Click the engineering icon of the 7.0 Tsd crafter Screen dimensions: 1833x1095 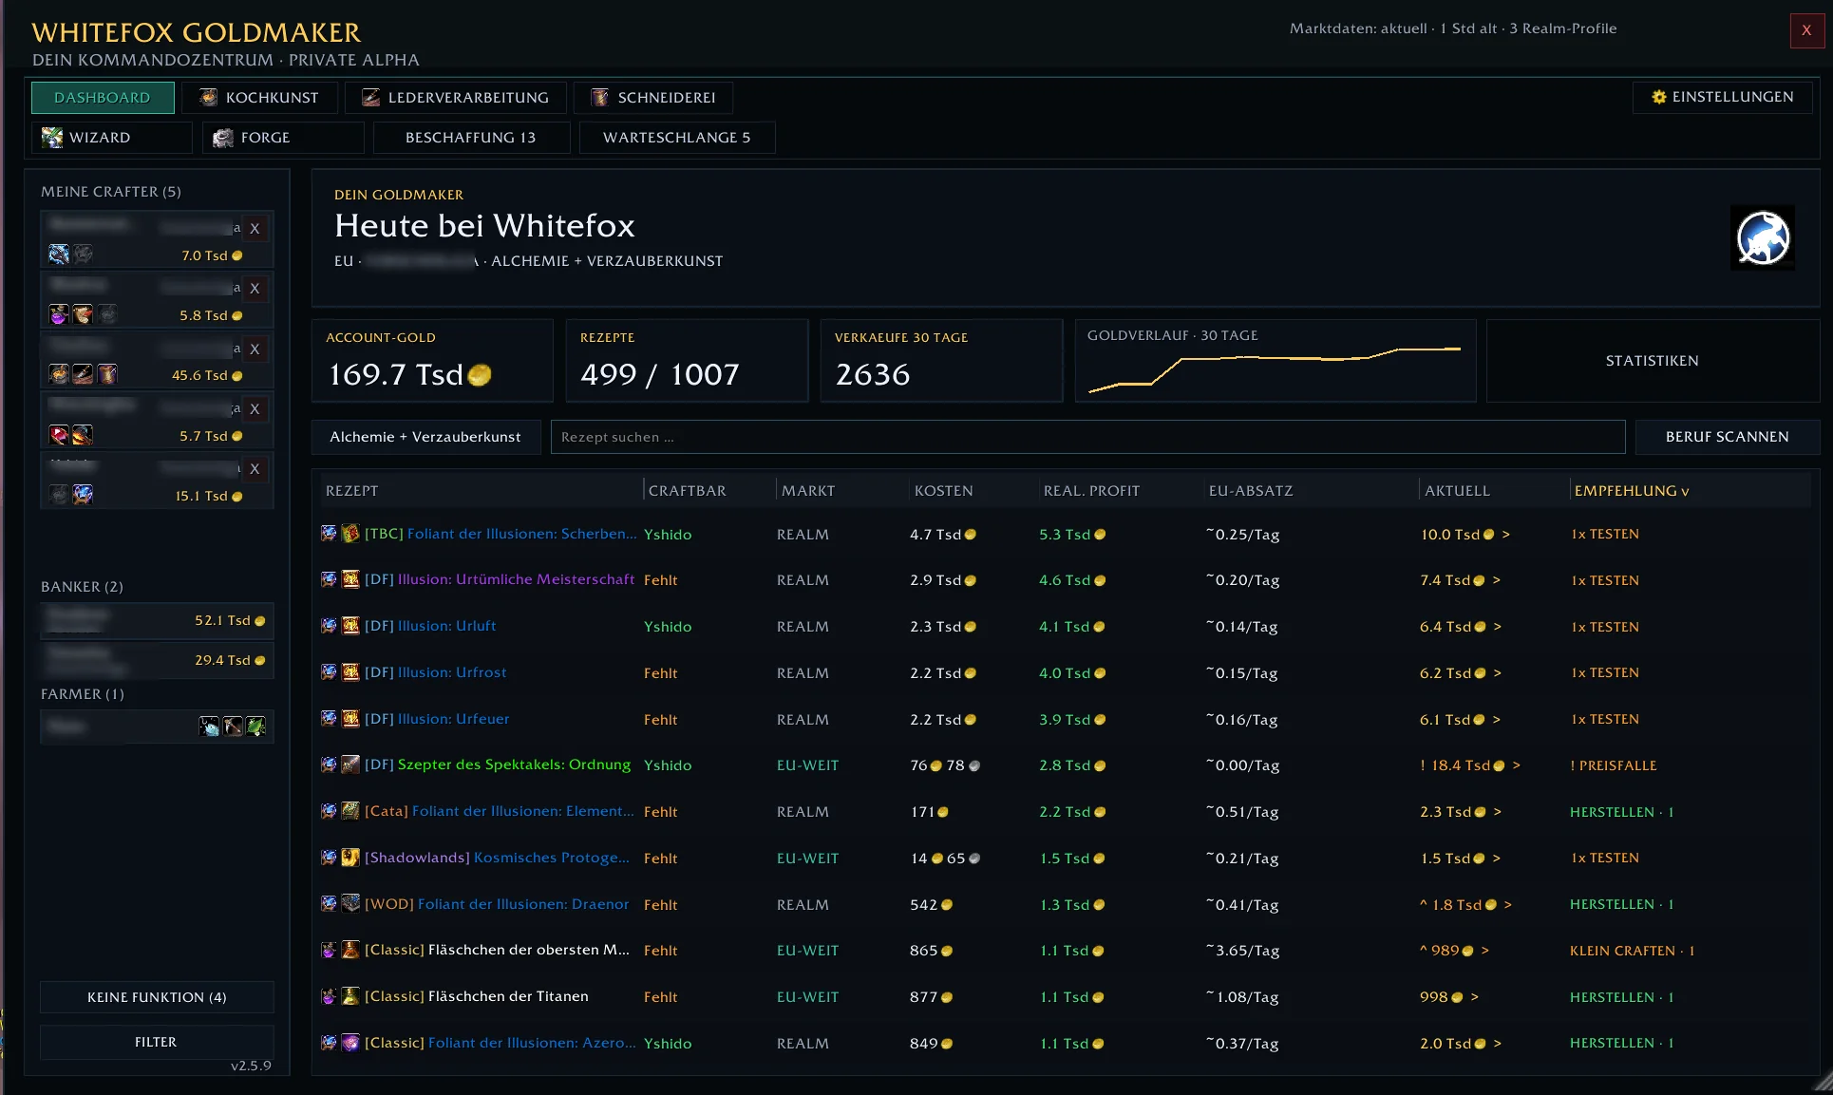(x=59, y=254)
